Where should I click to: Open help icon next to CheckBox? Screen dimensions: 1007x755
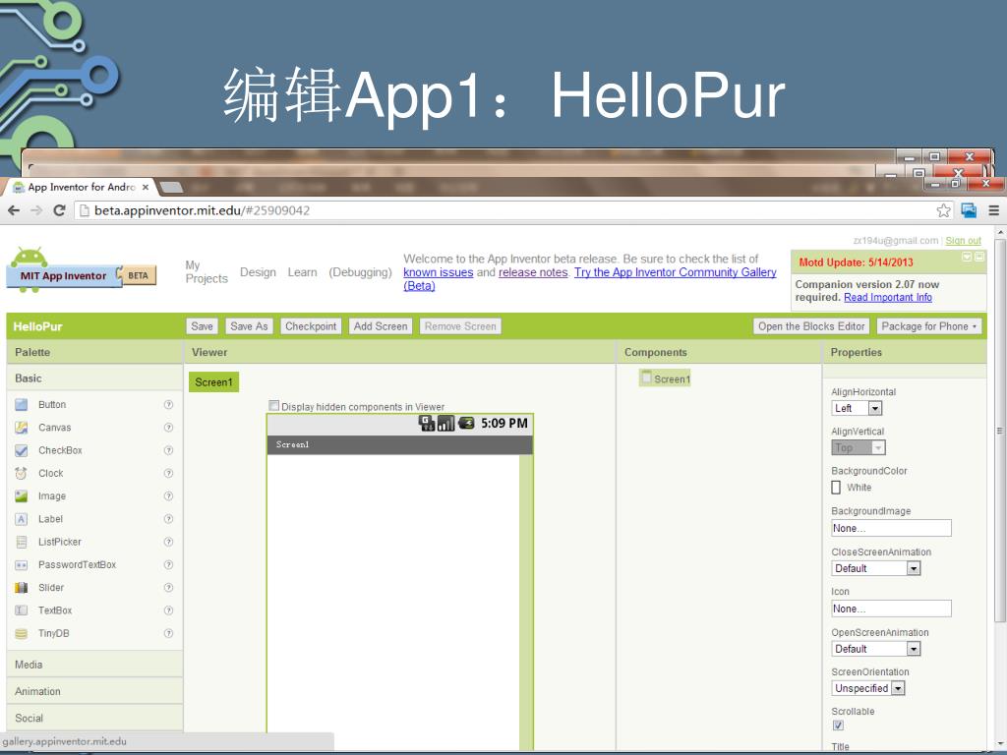168,450
